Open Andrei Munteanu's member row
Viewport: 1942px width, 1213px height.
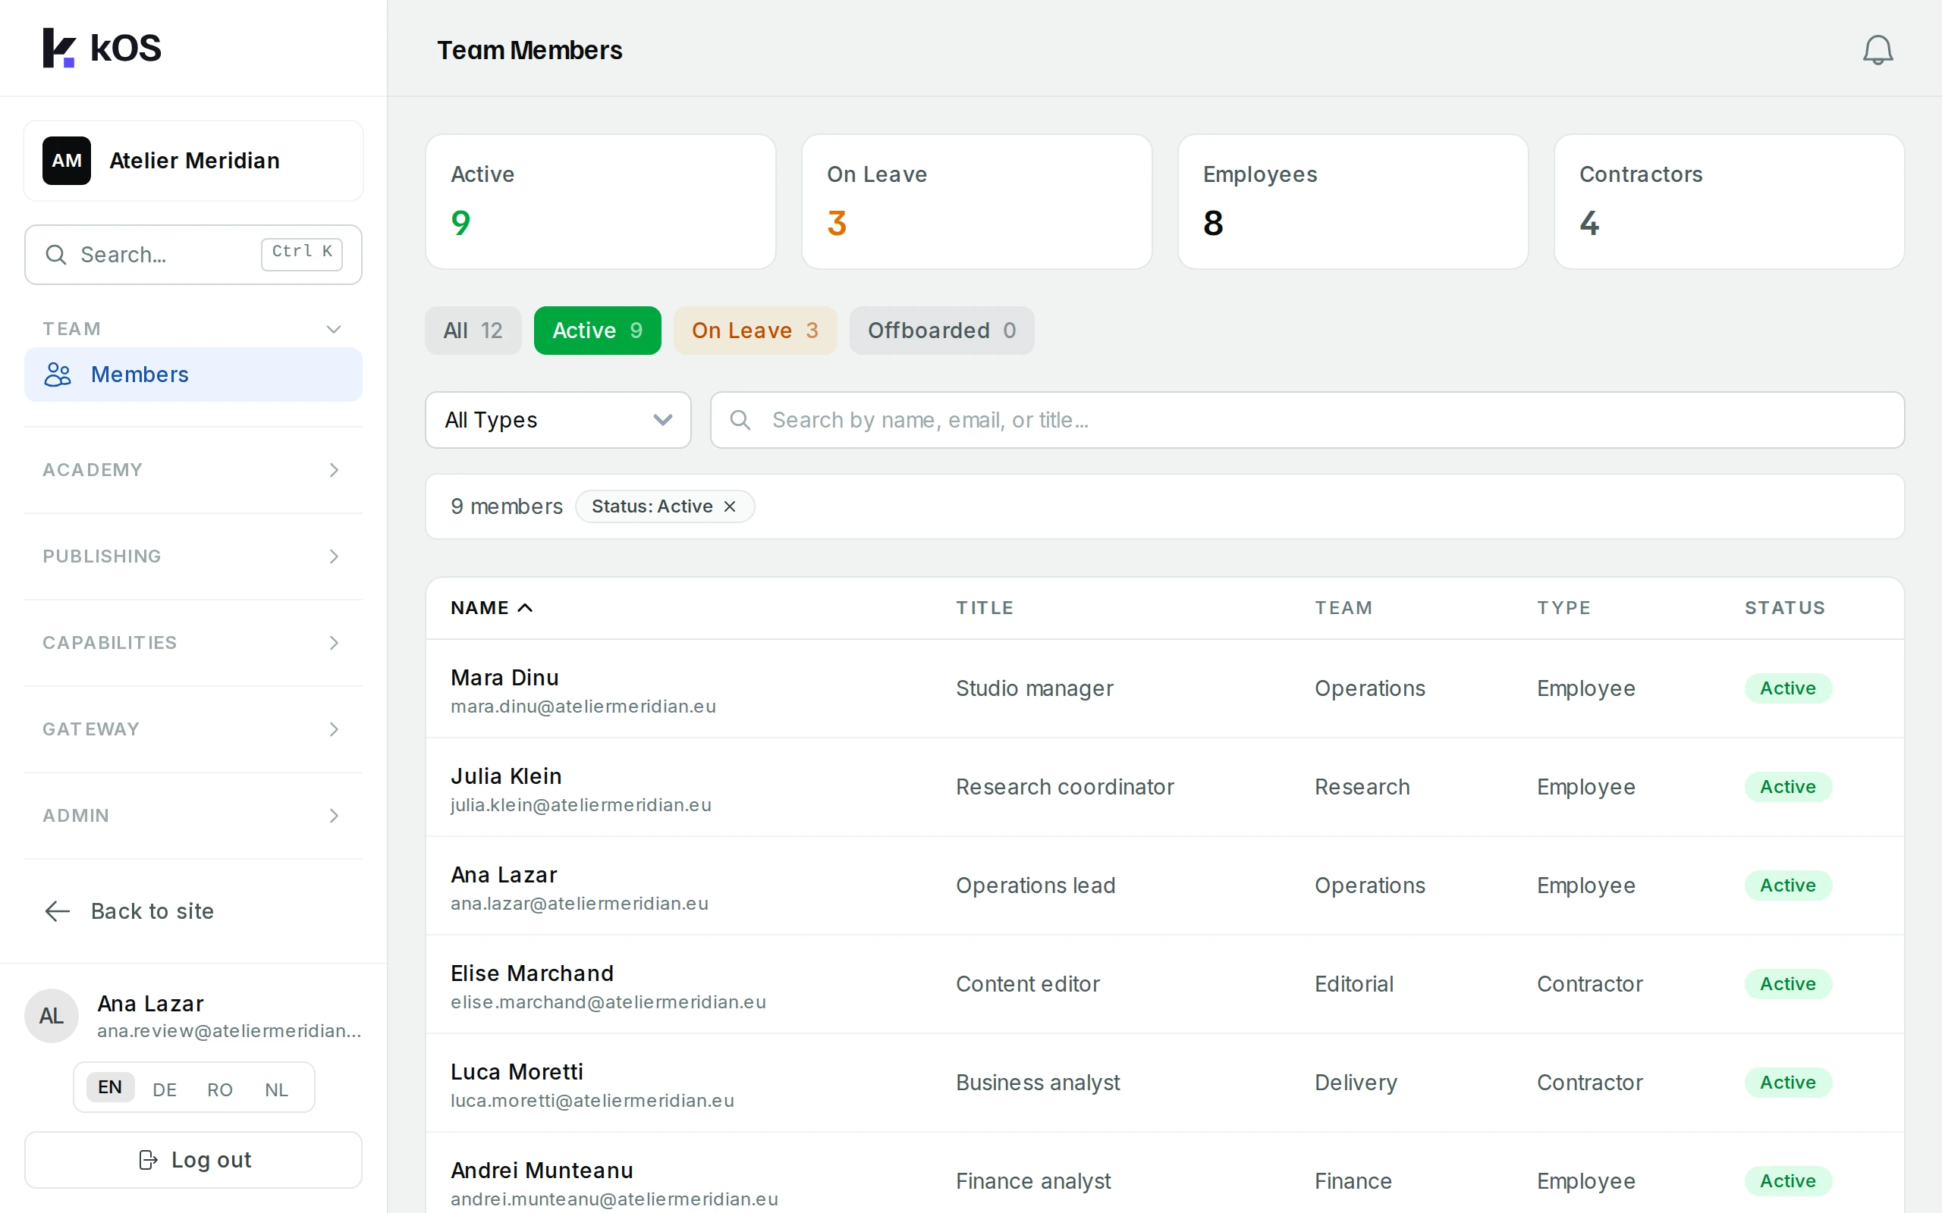pos(1164,1173)
